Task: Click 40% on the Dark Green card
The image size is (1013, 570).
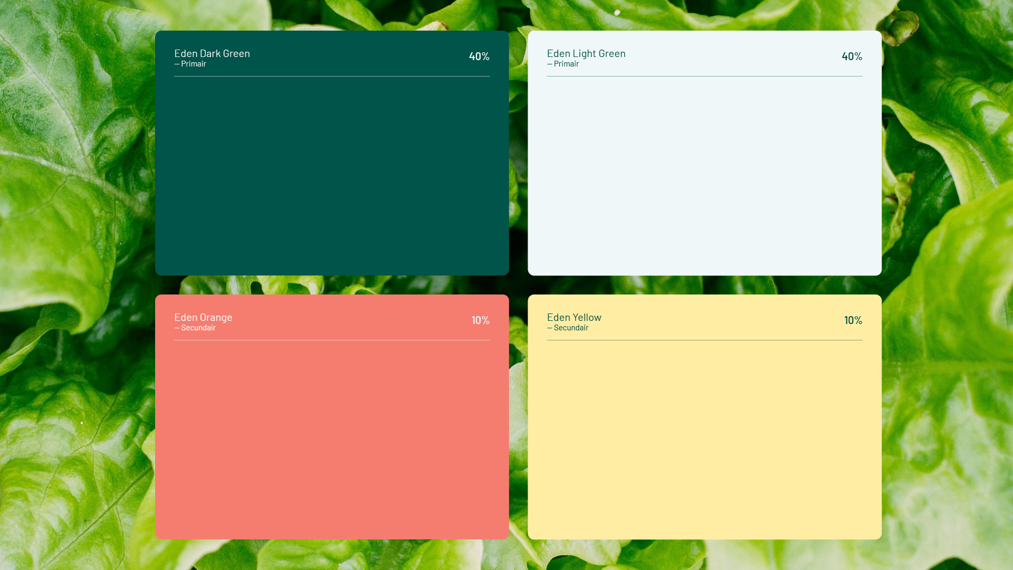Action: click(479, 56)
